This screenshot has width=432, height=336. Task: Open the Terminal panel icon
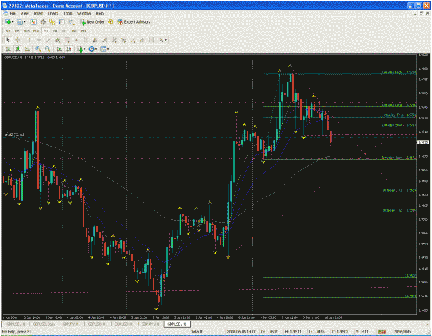pyautogui.click(x=62, y=21)
